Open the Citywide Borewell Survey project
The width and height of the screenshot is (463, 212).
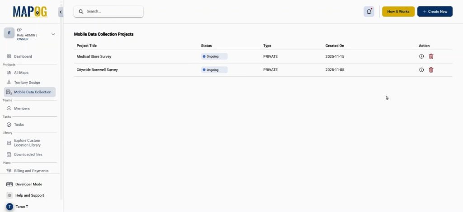(x=97, y=70)
